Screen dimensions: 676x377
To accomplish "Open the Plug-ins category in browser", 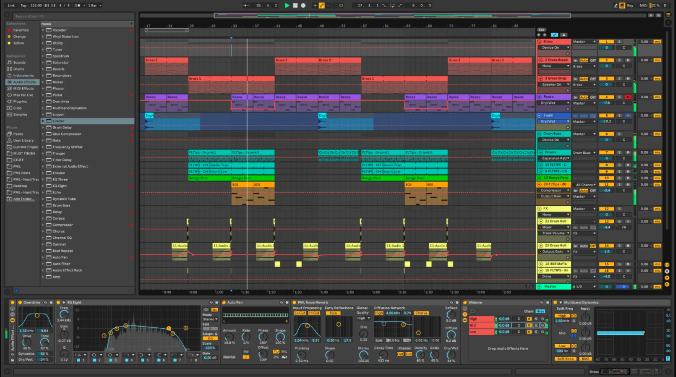I will [x=20, y=101].
